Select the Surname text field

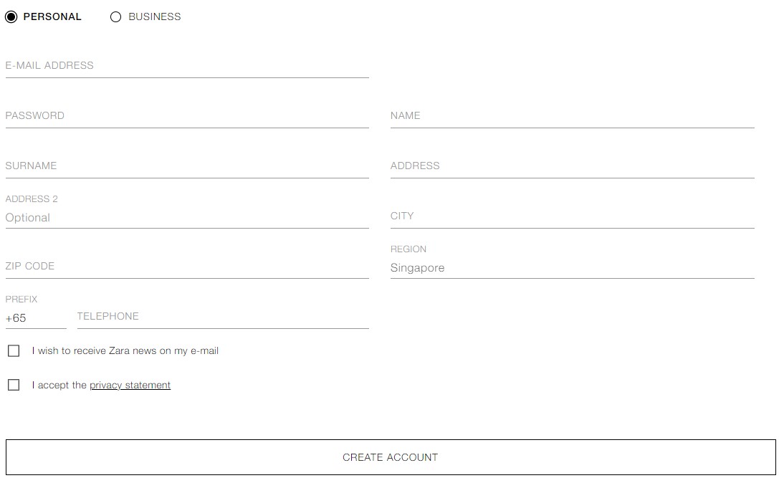[x=186, y=166]
